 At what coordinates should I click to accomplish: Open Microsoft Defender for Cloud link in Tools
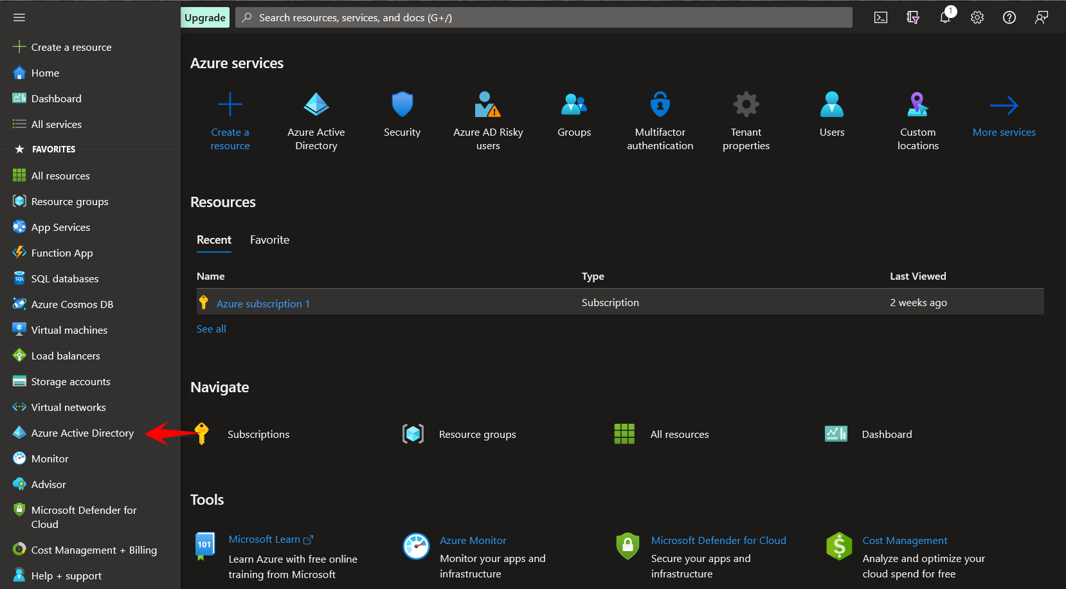(719, 540)
